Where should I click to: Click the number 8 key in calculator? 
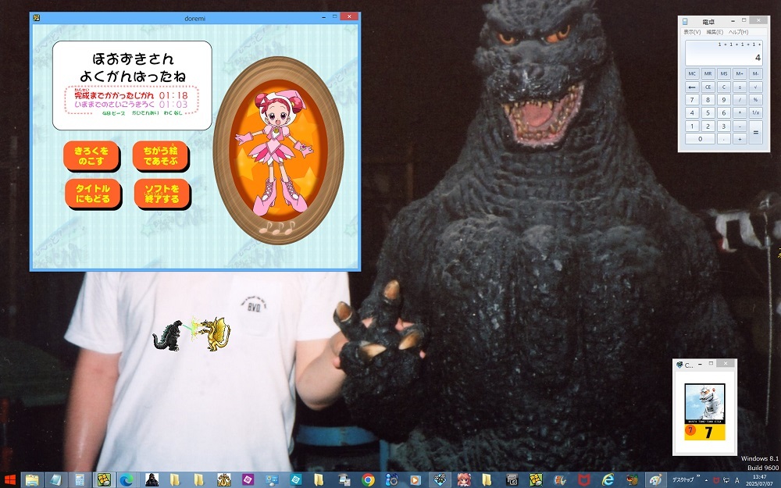point(708,100)
